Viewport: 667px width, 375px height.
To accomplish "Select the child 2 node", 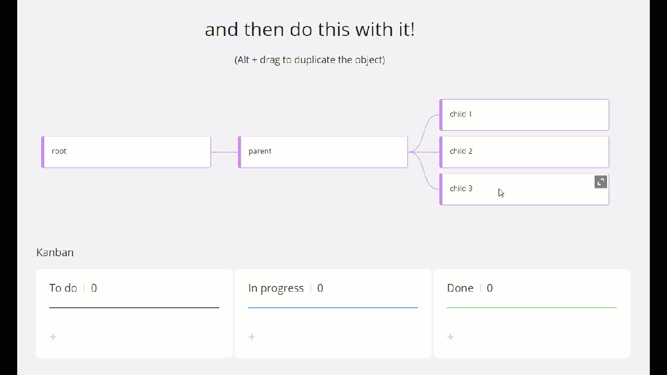I will 524,152.
